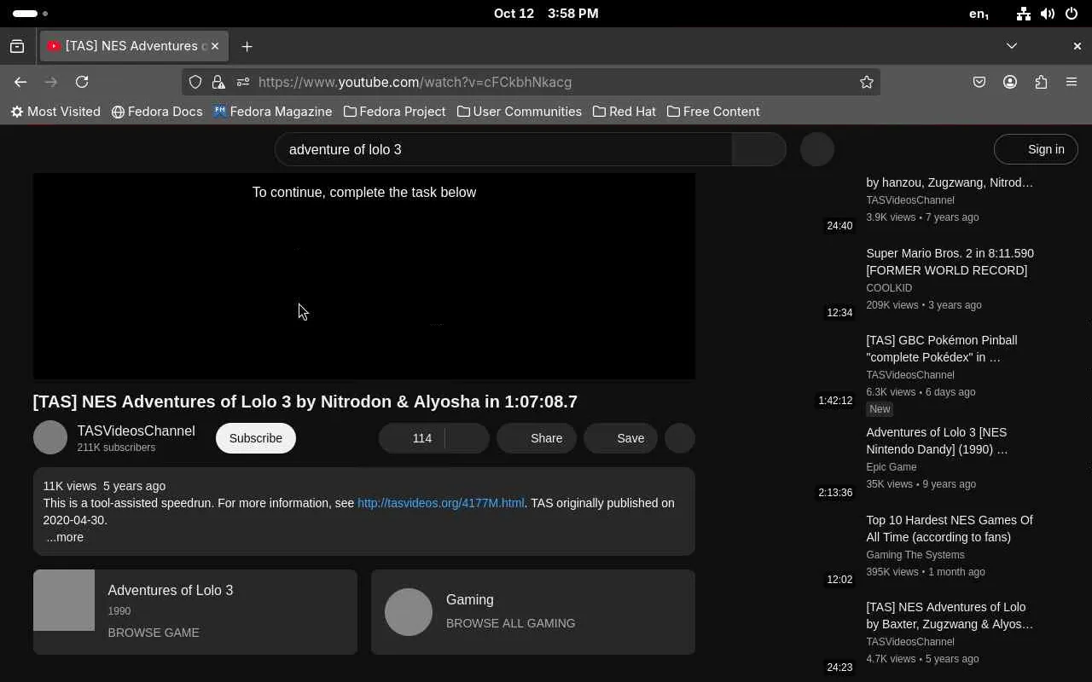
Task: Open Super Mario Bros. 2 world record video
Action: 950,262
